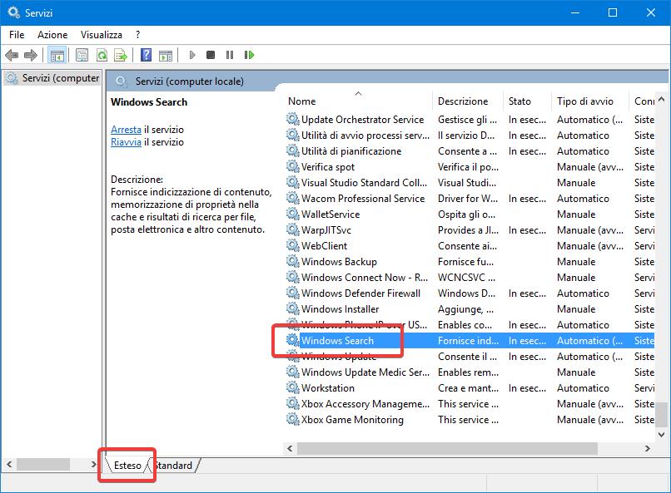
Task: Select Servizi (computer) in the console tree
Action: pyautogui.click(x=53, y=78)
